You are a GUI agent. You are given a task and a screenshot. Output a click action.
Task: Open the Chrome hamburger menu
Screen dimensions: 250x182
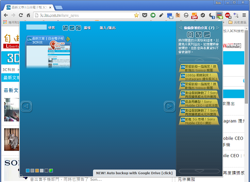pyautogui.click(x=244, y=15)
